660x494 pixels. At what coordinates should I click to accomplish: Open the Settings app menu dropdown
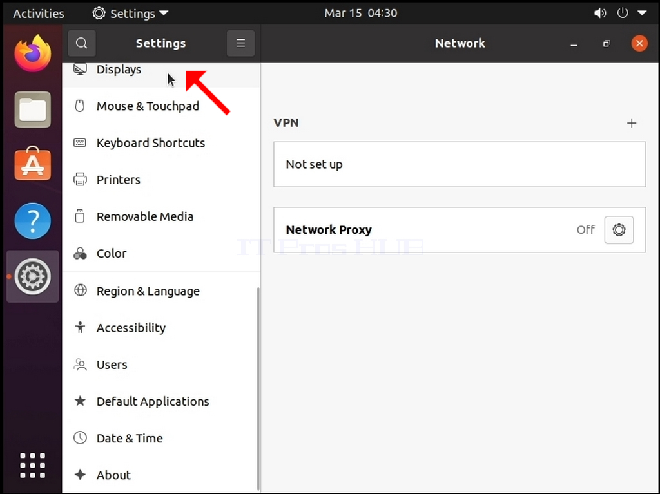point(130,13)
